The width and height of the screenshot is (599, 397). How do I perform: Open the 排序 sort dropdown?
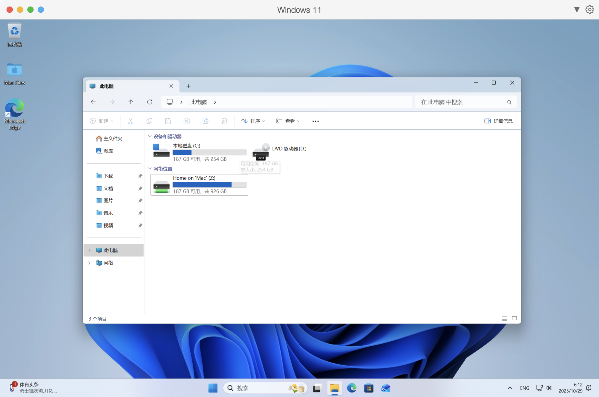pyautogui.click(x=253, y=121)
